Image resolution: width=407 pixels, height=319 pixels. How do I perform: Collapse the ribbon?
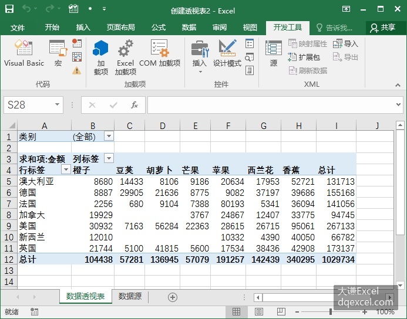[x=398, y=85]
